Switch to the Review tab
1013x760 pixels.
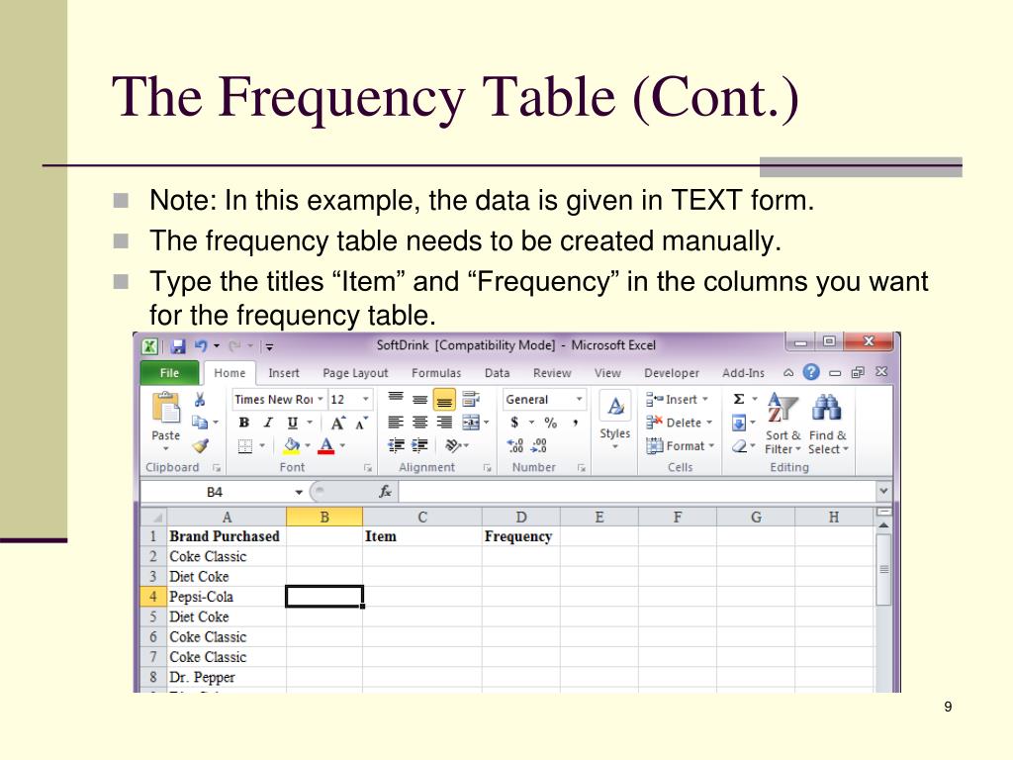coord(552,373)
